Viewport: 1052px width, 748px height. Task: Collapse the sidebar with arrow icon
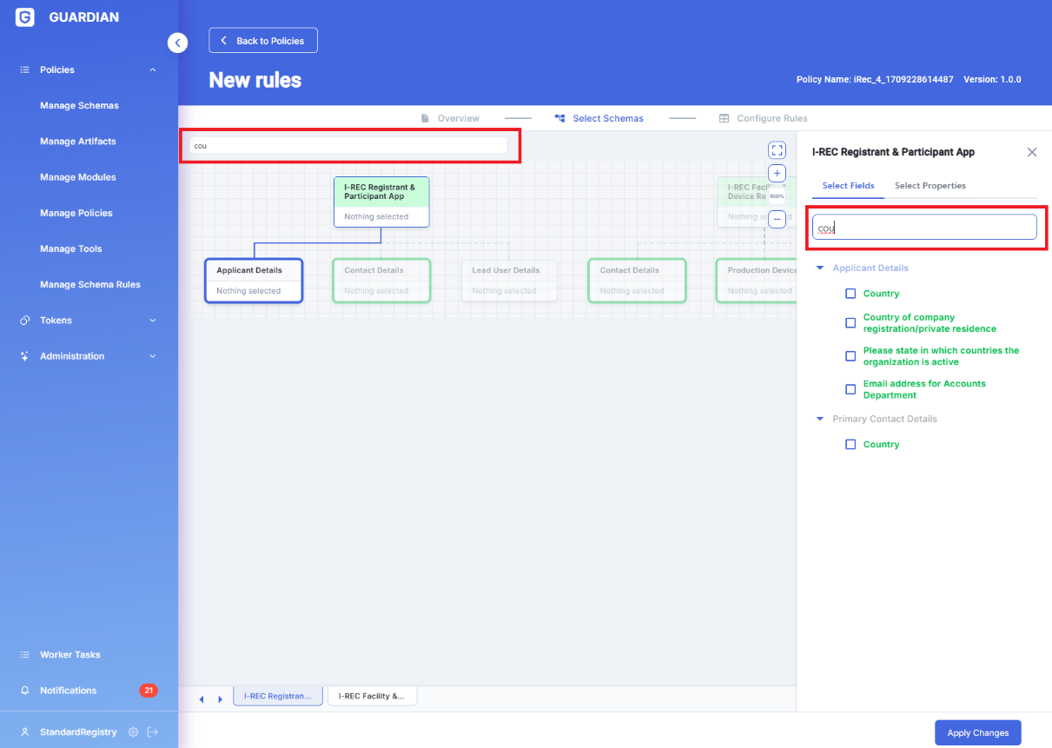[177, 43]
